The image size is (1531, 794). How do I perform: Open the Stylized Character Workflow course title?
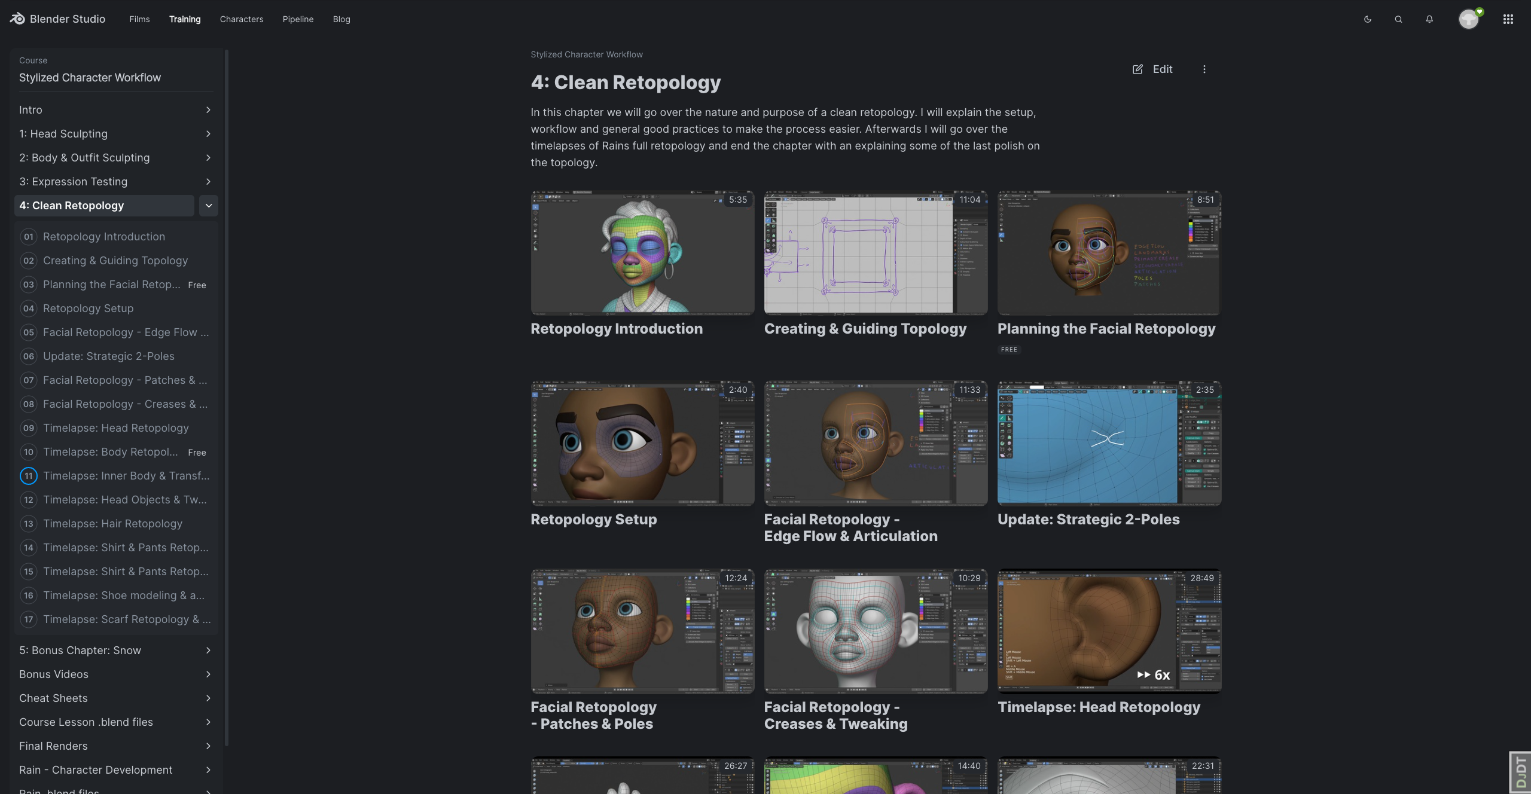click(x=90, y=78)
